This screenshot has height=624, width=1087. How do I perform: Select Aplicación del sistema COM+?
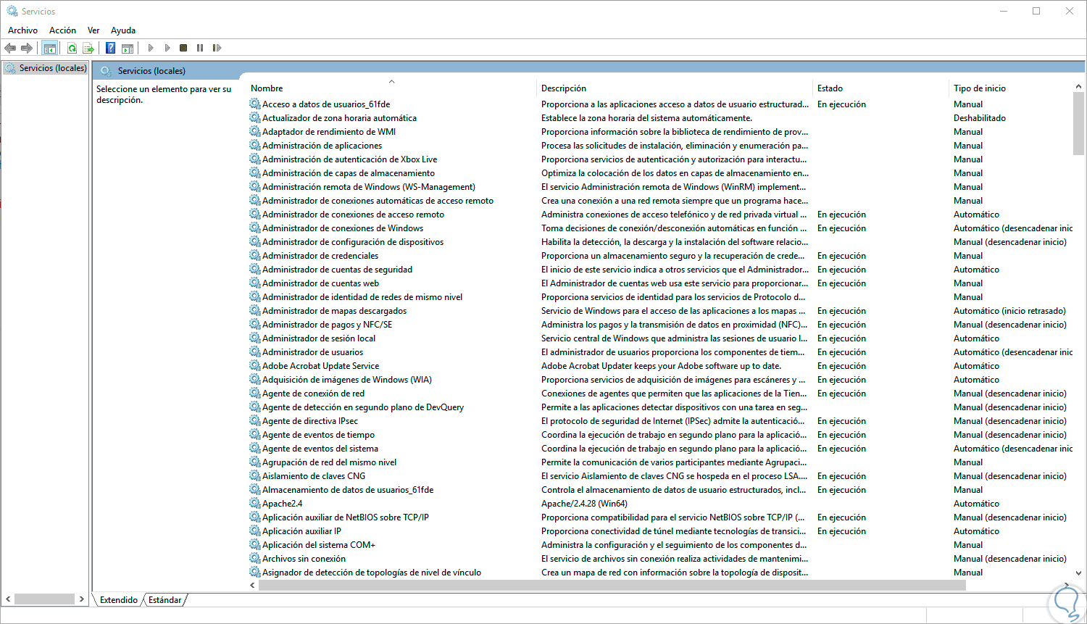pyautogui.click(x=319, y=544)
